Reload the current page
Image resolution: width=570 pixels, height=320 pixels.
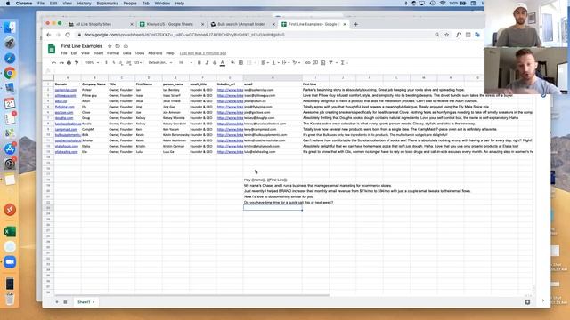(x=68, y=35)
